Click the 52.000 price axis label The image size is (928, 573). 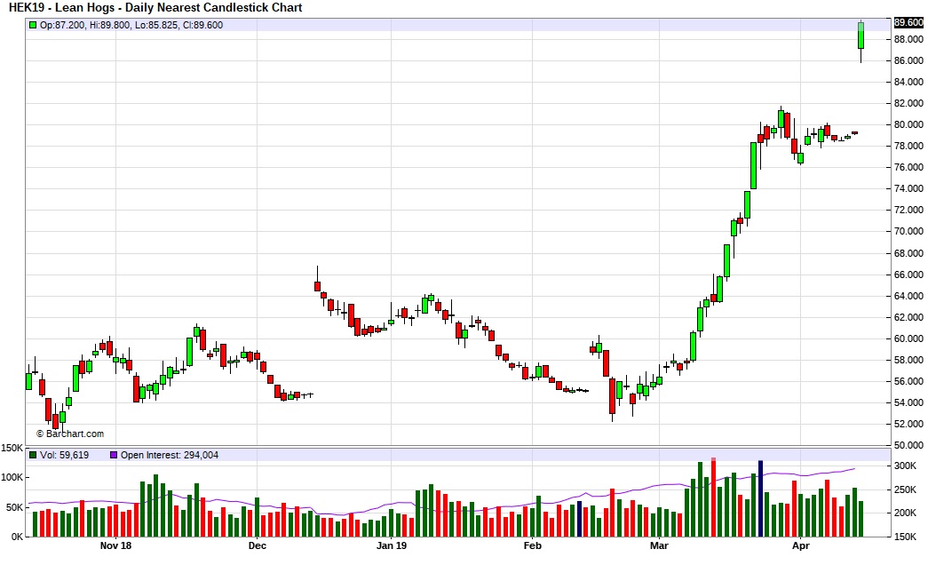coord(908,424)
